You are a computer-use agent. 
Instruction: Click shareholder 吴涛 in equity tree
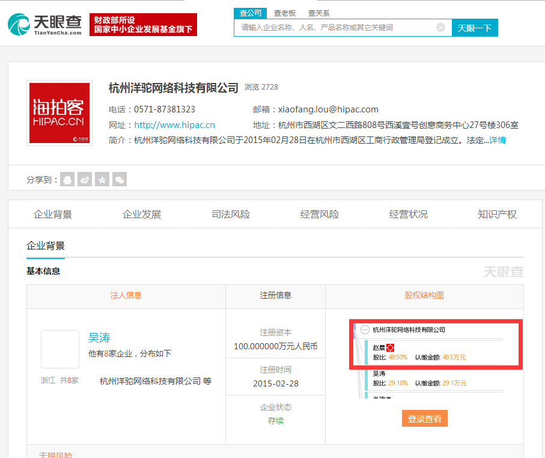click(x=379, y=374)
